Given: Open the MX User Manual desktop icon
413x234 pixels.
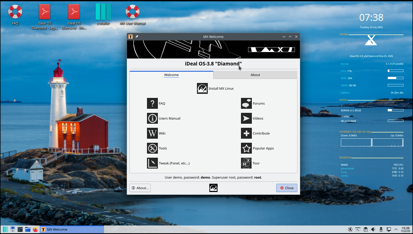Looking at the screenshot, I should [x=133, y=12].
